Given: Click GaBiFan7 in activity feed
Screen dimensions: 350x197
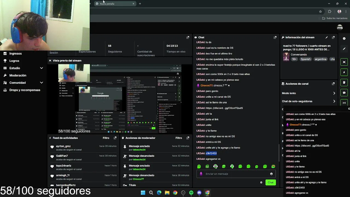Looking at the screenshot, I should point(62,156).
